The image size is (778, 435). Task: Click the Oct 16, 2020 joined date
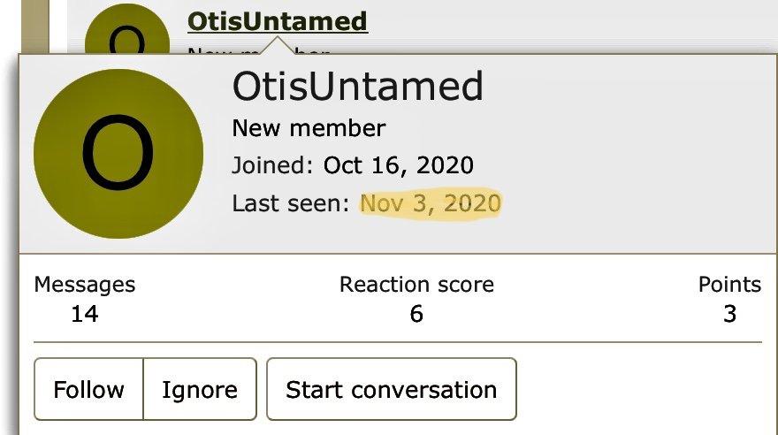click(399, 165)
